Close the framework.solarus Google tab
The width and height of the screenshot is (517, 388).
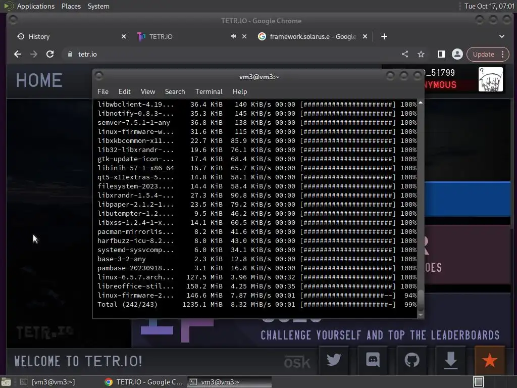(365, 36)
